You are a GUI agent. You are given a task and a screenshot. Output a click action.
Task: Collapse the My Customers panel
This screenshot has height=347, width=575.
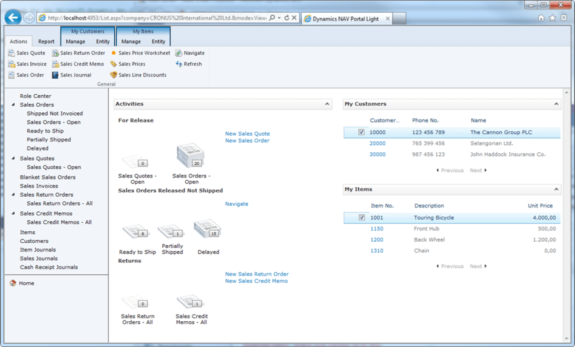tap(556, 104)
